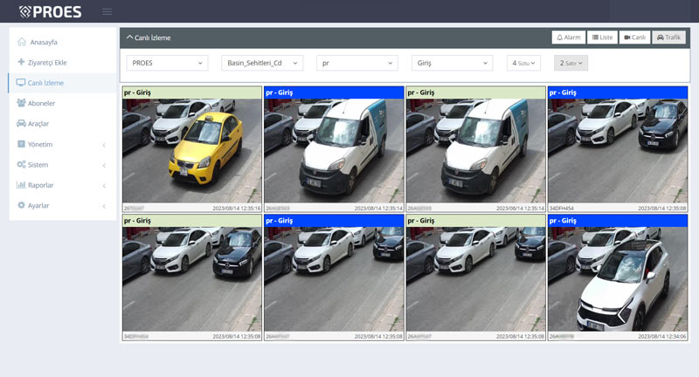Select the Canlı camera view button
This screenshot has height=377, width=699.
(634, 38)
